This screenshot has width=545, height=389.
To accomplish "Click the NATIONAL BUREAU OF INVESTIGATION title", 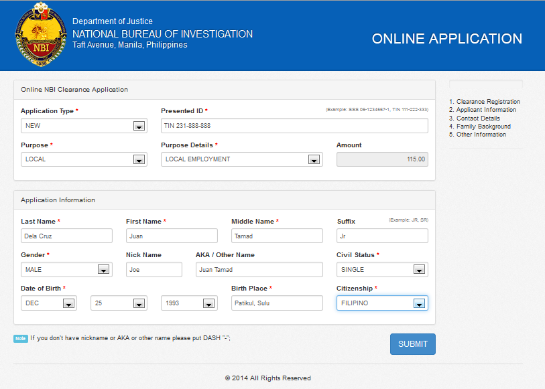I will [162, 34].
